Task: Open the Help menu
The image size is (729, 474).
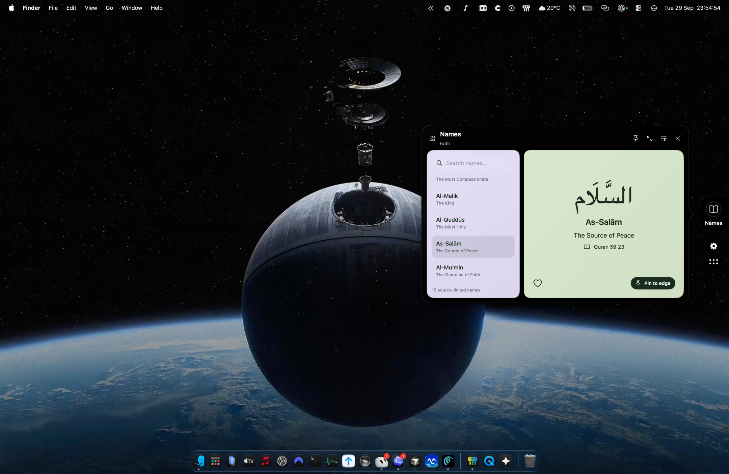Action: pyautogui.click(x=157, y=8)
